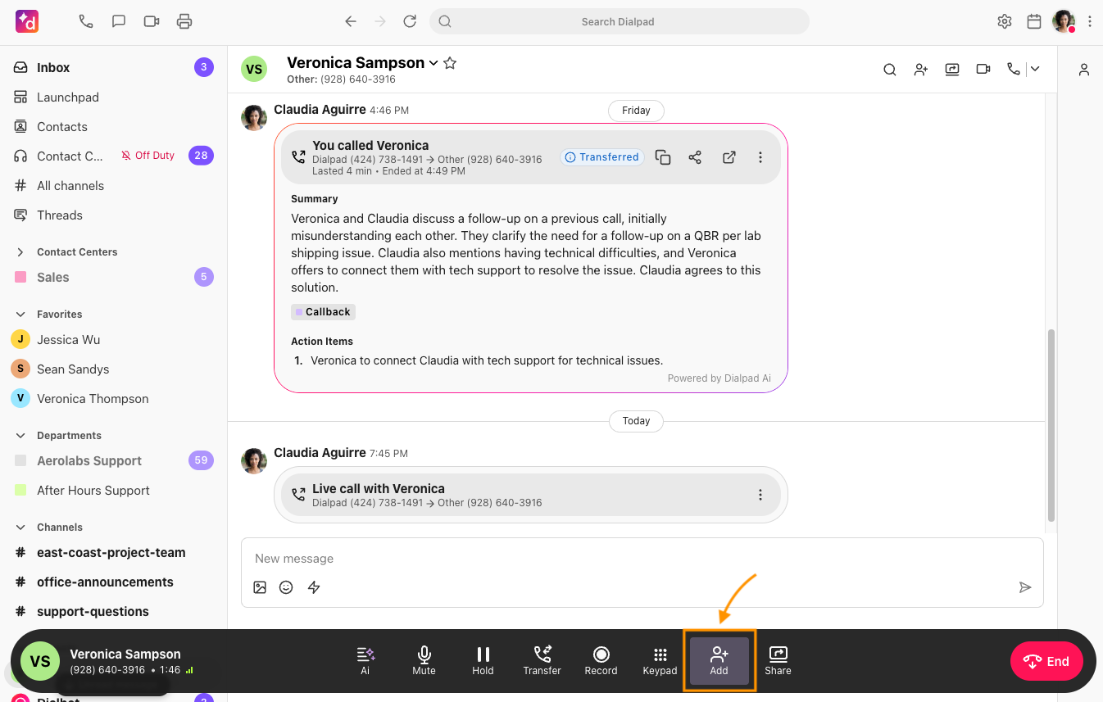This screenshot has height=702, width=1103.
Task: Open quick replies lightning icon
Action: [314, 587]
